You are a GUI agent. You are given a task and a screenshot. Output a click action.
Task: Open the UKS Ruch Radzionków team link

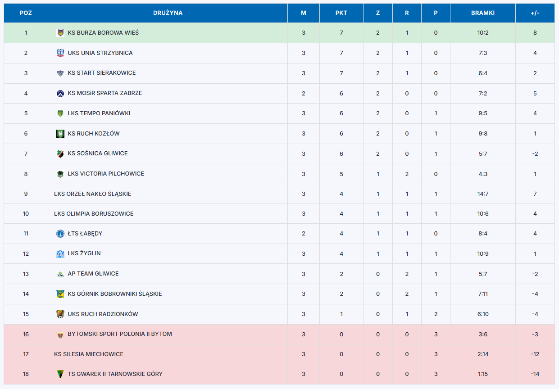tap(103, 314)
